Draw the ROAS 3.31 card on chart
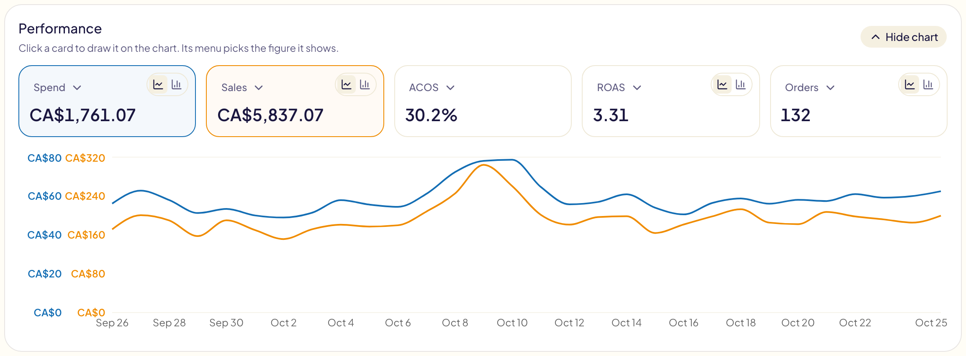This screenshot has width=966, height=356. click(671, 101)
